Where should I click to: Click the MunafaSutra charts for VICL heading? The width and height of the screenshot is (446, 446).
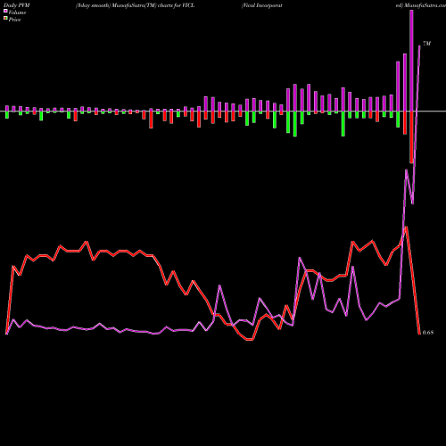tap(135, 5)
